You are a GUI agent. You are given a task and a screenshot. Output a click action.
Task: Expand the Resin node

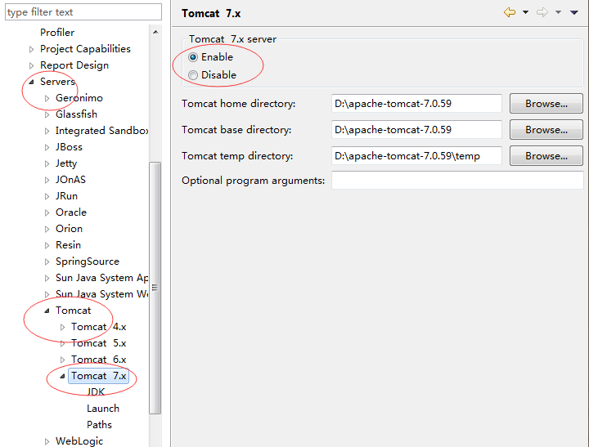47,245
